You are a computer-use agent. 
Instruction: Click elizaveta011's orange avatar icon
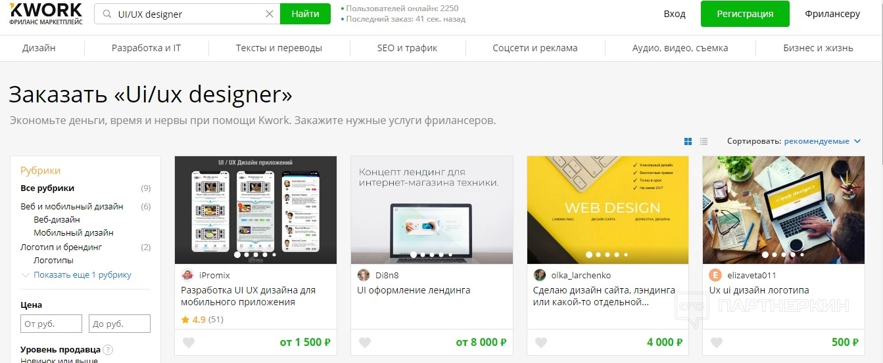[x=715, y=275]
